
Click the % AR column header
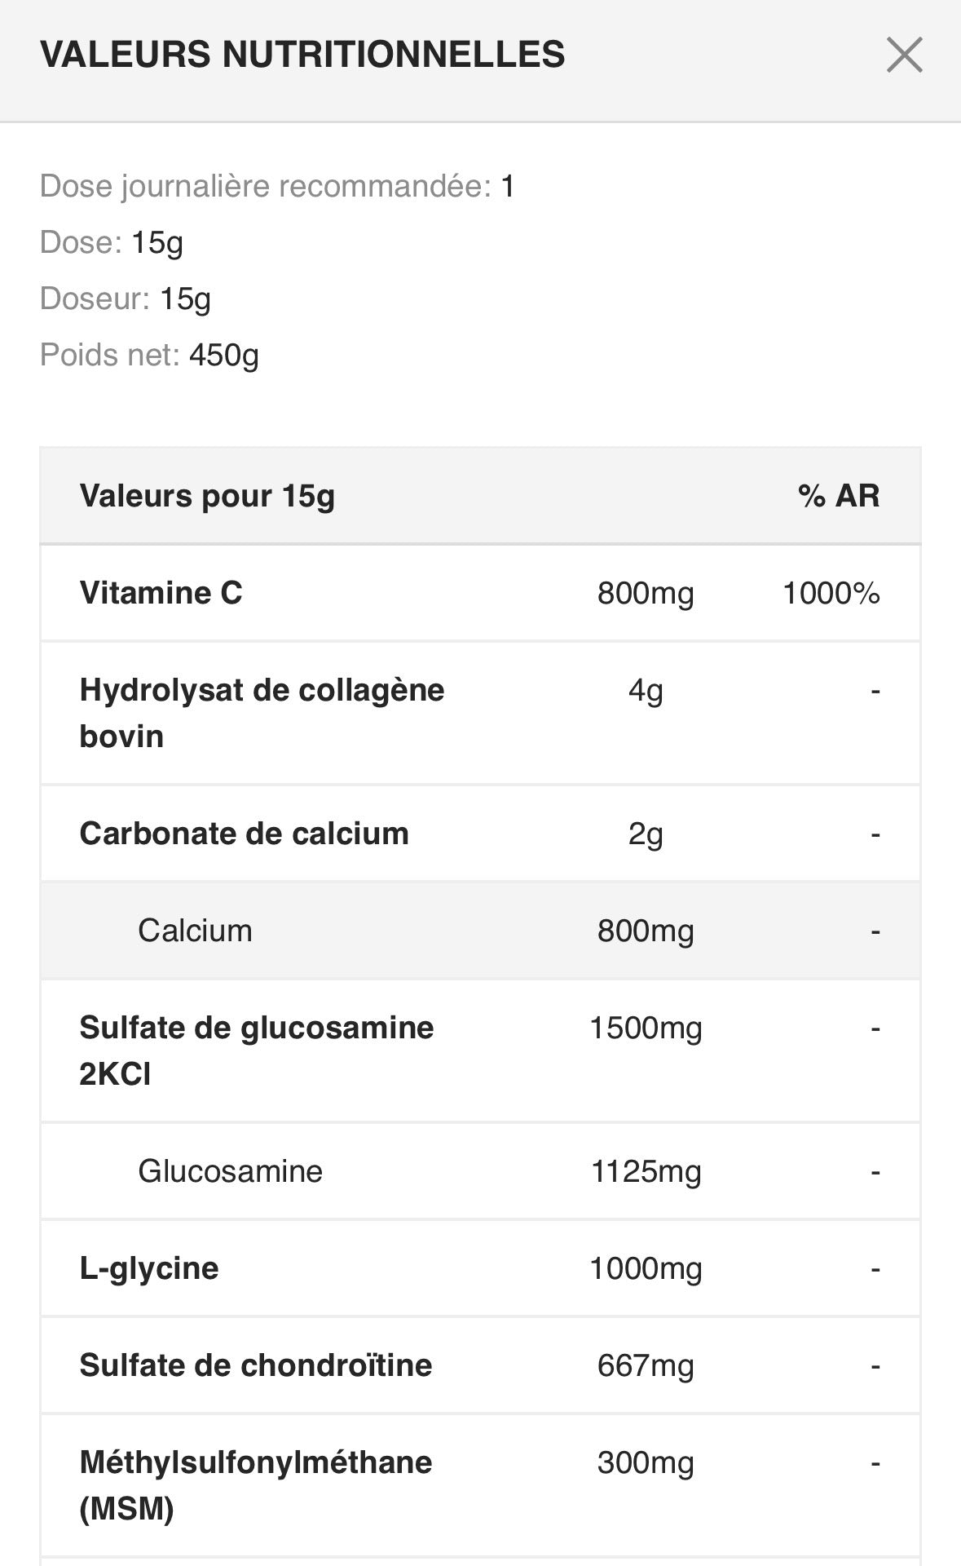(x=839, y=496)
